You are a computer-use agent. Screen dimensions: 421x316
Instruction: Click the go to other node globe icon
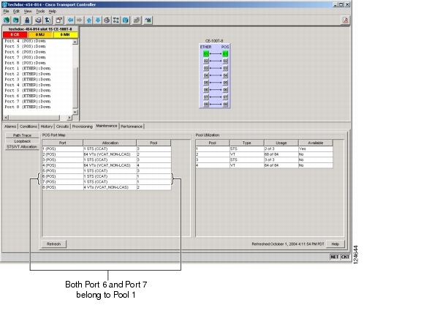pyautogui.click(x=126, y=20)
